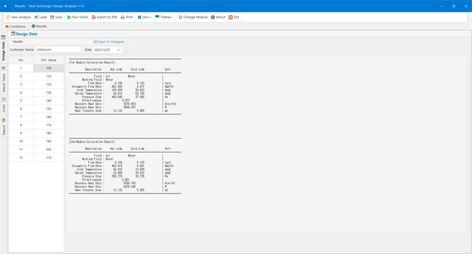The height and width of the screenshot is (254, 472).
Task: Export results to PDF
Action: (104, 17)
